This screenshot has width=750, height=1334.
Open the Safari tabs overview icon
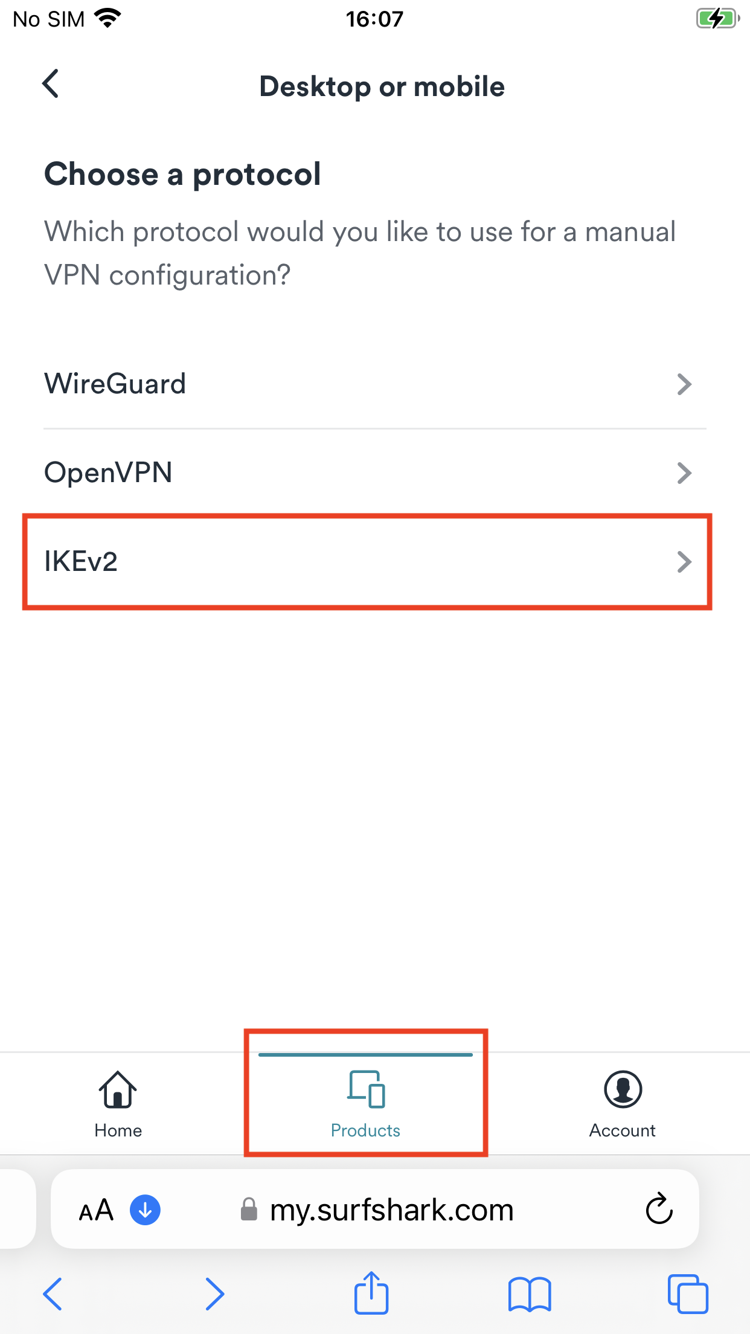[687, 1294]
